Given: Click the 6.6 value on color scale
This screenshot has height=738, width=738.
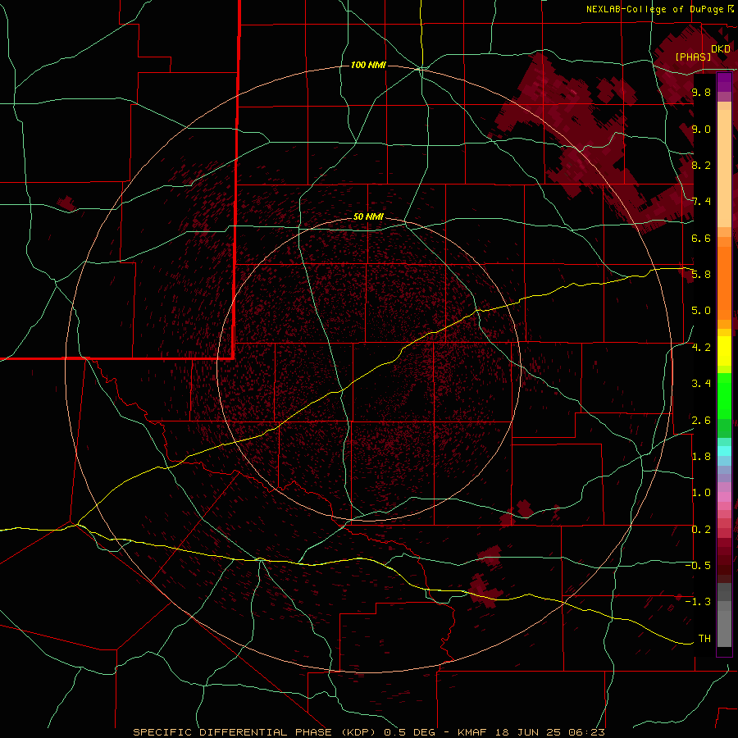Looking at the screenshot, I should (701, 238).
